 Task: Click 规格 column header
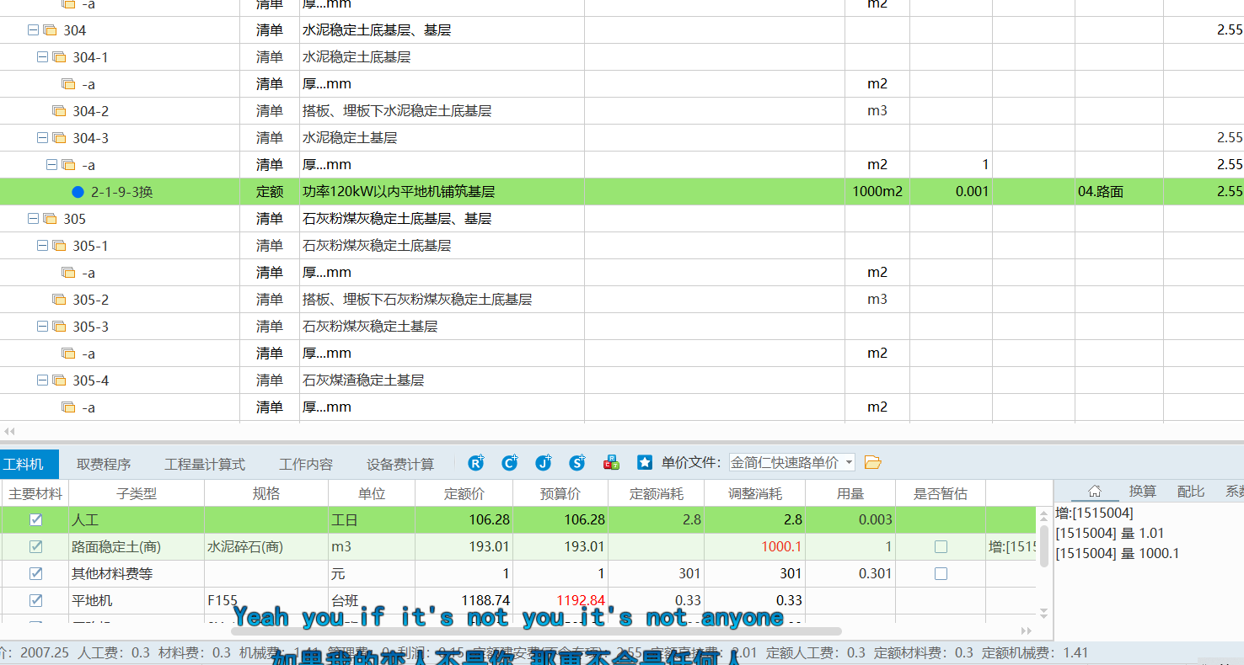click(266, 493)
